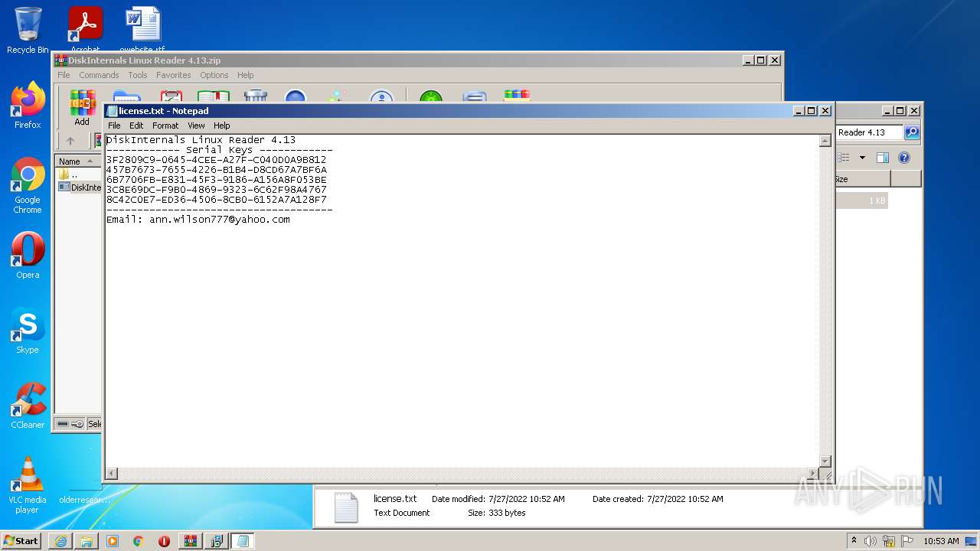Click the serial key line starting 3C8E69DC
The image size is (980, 551).
(x=217, y=190)
